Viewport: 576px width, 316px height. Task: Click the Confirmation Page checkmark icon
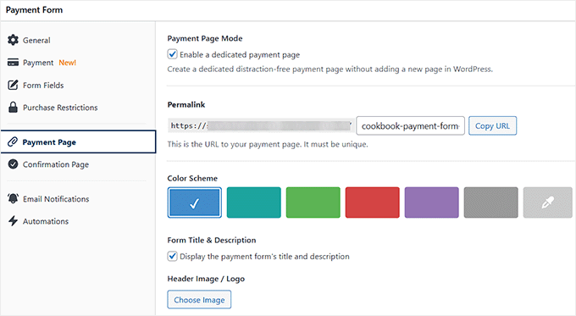13,164
